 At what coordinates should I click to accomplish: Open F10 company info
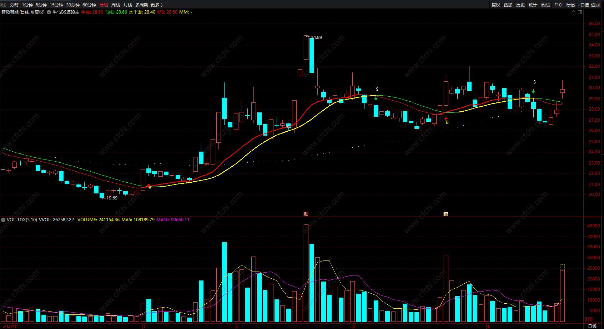pyautogui.click(x=558, y=5)
